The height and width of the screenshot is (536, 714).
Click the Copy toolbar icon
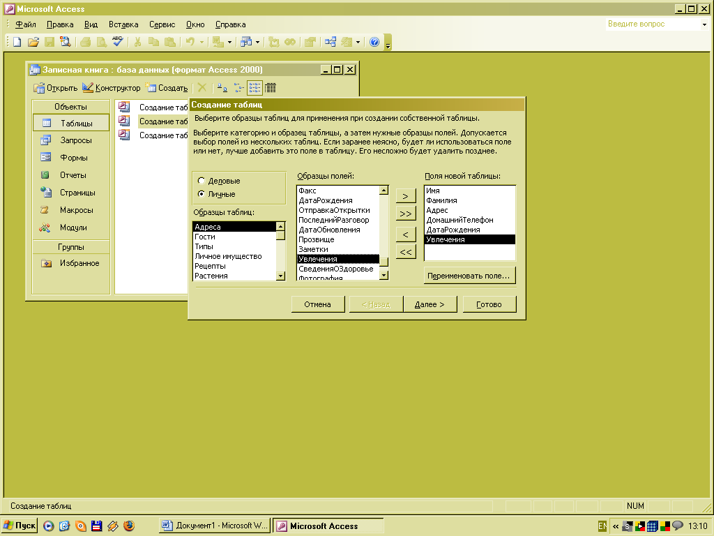pyautogui.click(x=154, y=42)
